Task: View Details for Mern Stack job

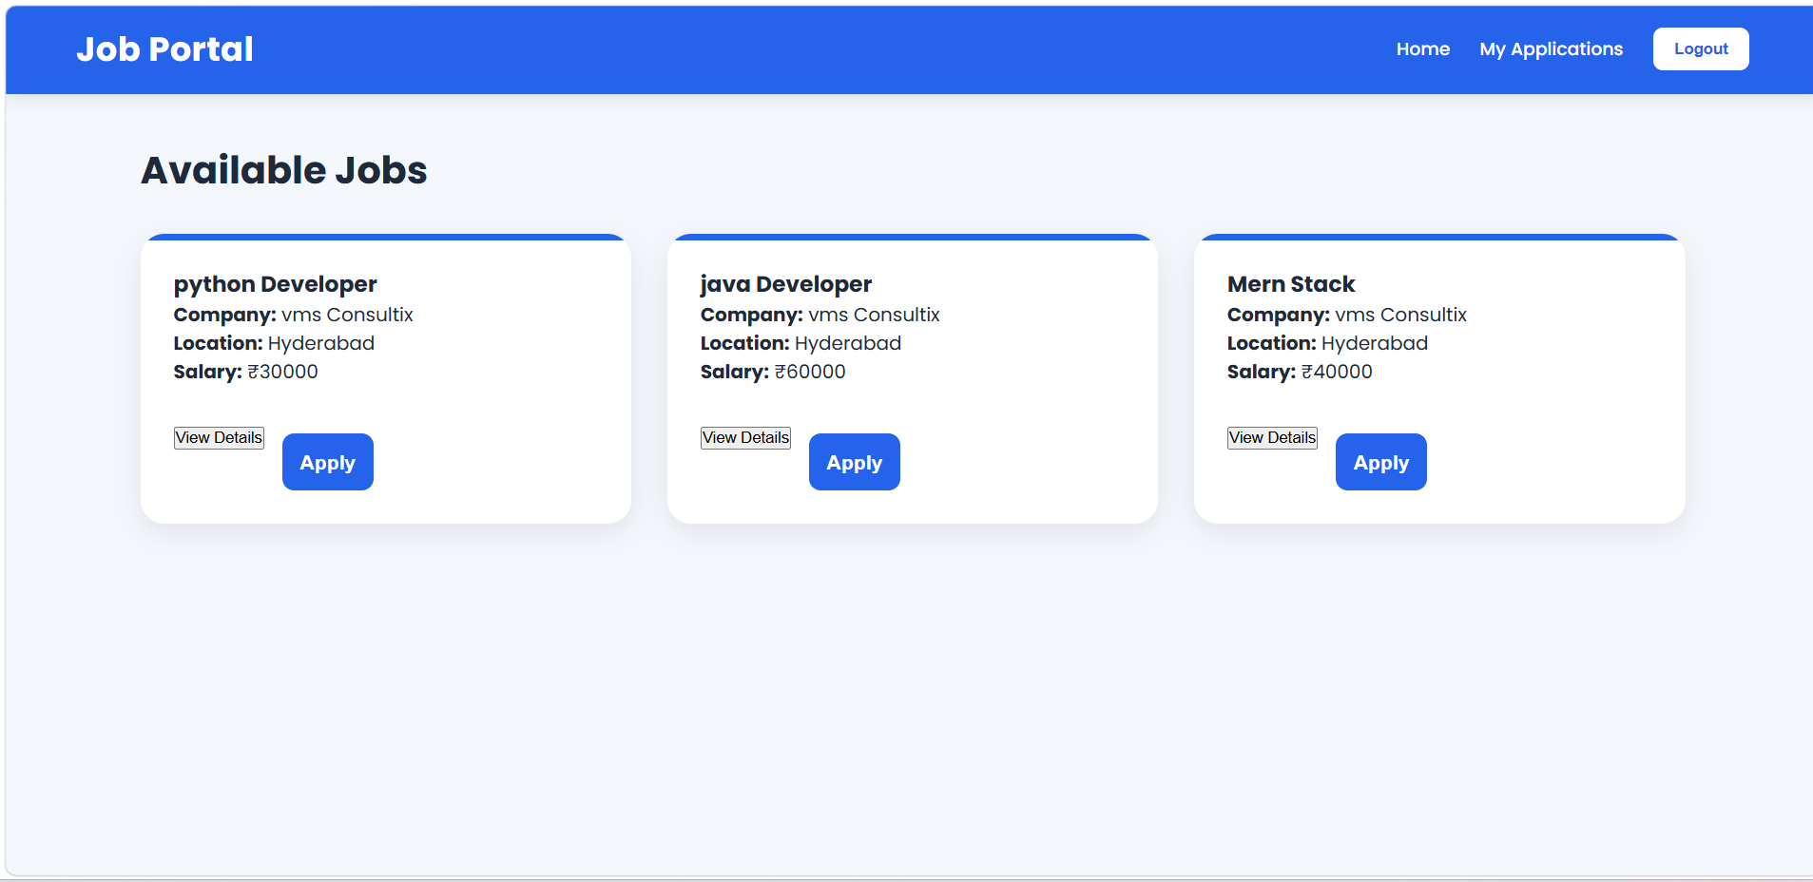Action: coord(1272,437)
